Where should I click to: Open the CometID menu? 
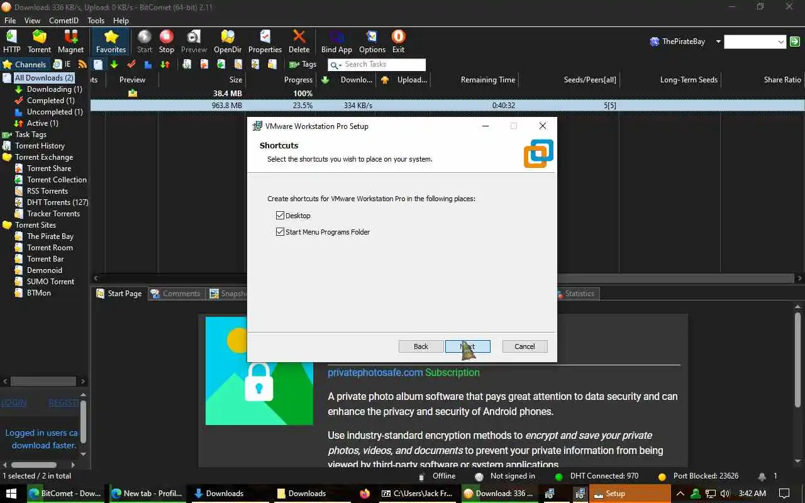click(x=64, y=21)
